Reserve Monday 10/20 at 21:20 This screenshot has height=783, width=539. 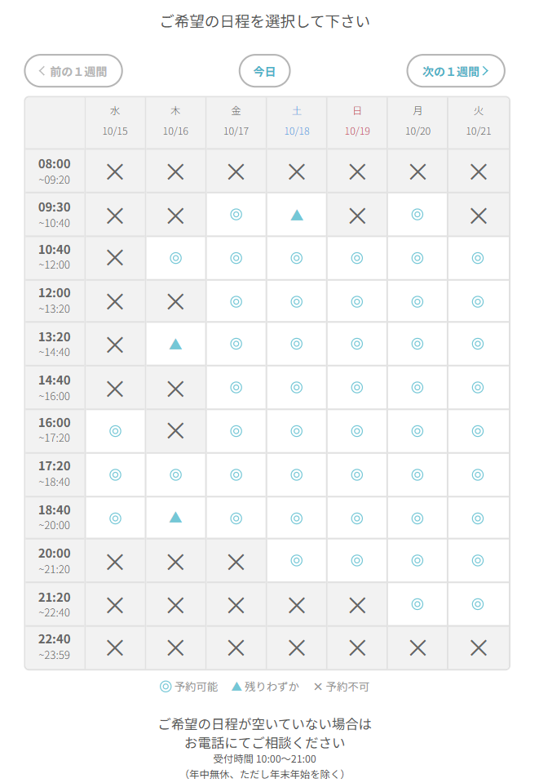[x=418, y=604]
